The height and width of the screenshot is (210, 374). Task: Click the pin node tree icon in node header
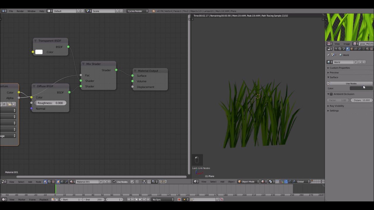[x=132, y=182]
